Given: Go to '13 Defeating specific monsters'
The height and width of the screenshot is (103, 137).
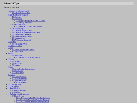Looking at the screenshot, I should [x=18, y=94].
